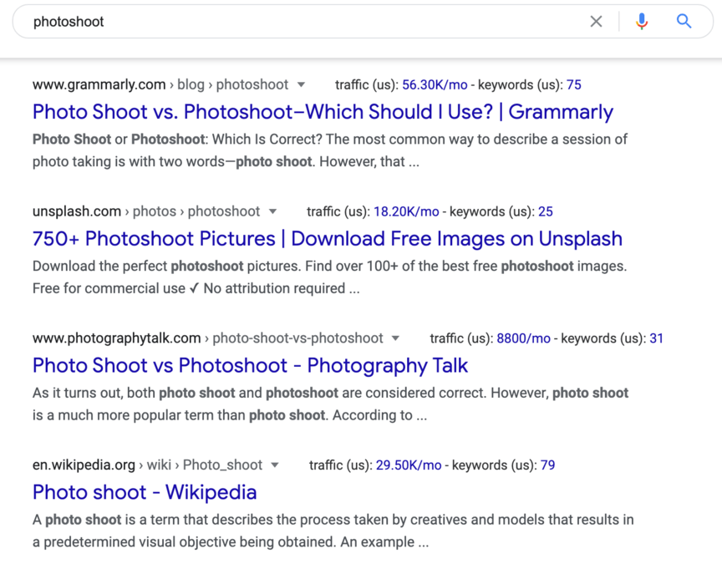Click the keywords count 79 for Wikipedia
Screen dimensions: 722x564
547,465
